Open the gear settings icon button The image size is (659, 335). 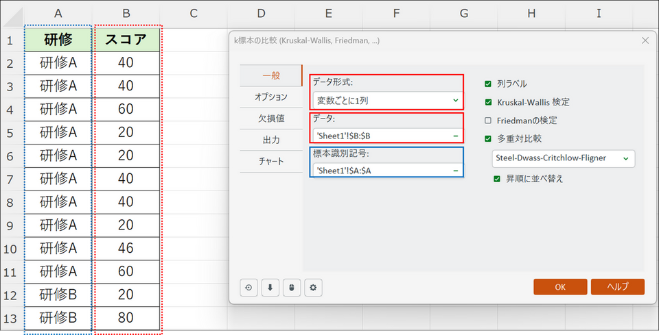pyautogui.click(x=314, y=287)
